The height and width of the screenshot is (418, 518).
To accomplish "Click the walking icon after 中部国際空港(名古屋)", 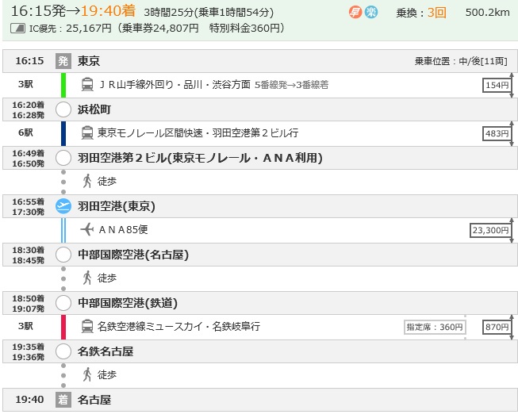I will click(x=87, y=278).
